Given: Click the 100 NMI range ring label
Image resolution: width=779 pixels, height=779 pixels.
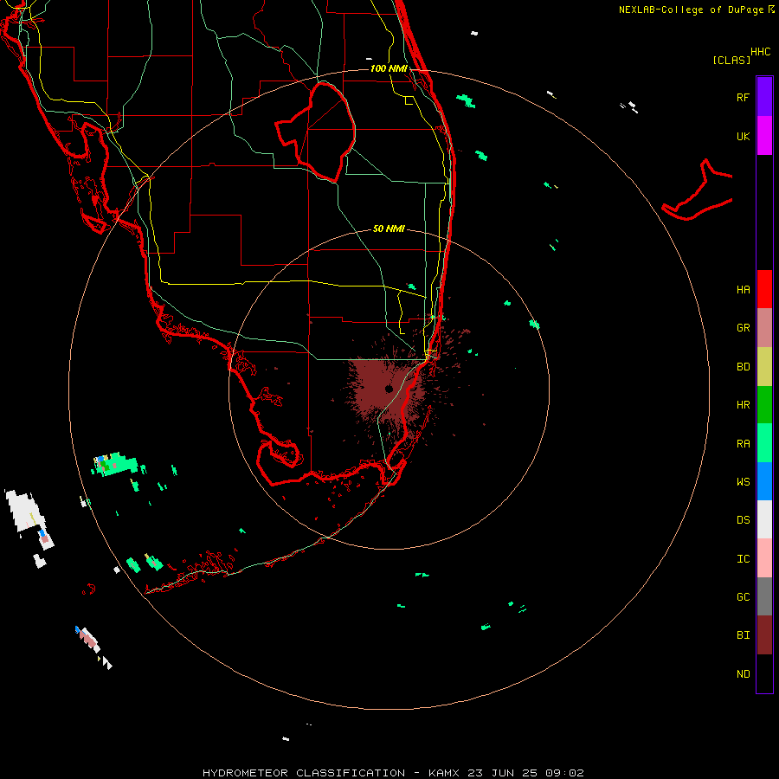Looking at the screenshot, I should pos(389,68).
